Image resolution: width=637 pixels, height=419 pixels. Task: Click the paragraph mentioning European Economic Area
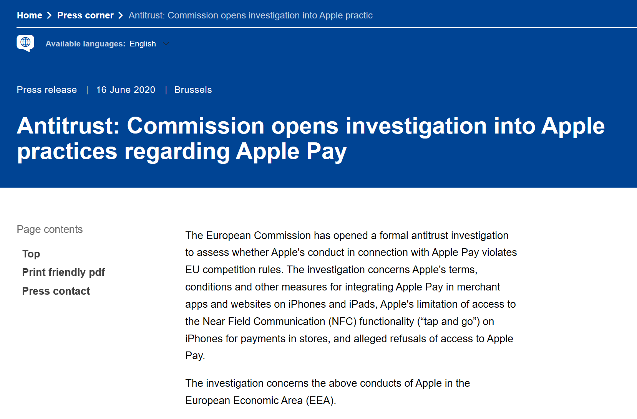(x=328, y=392)
